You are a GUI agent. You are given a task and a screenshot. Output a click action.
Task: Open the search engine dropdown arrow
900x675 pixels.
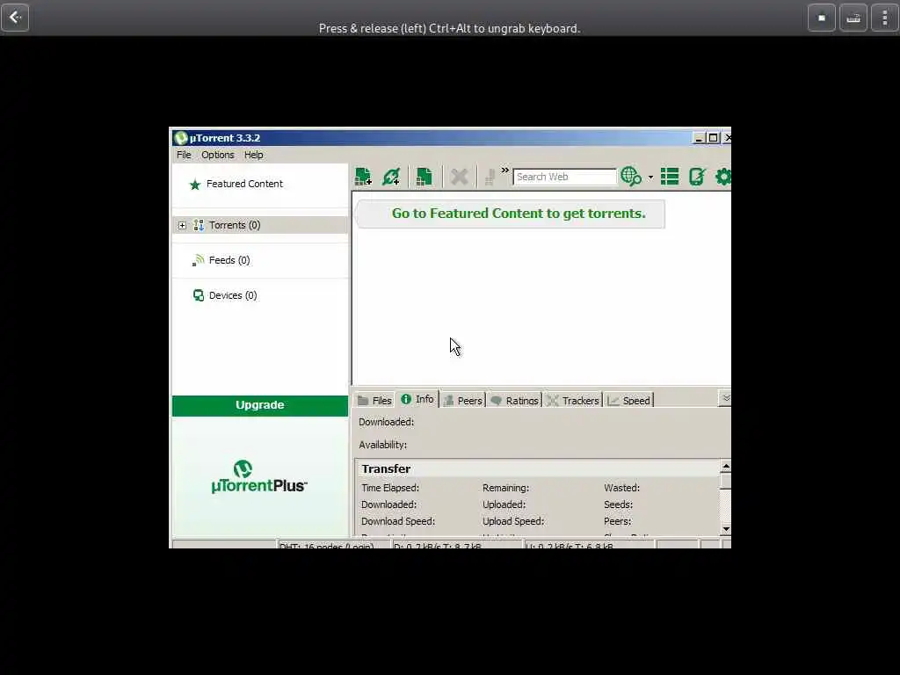click(x=650, y=177)
